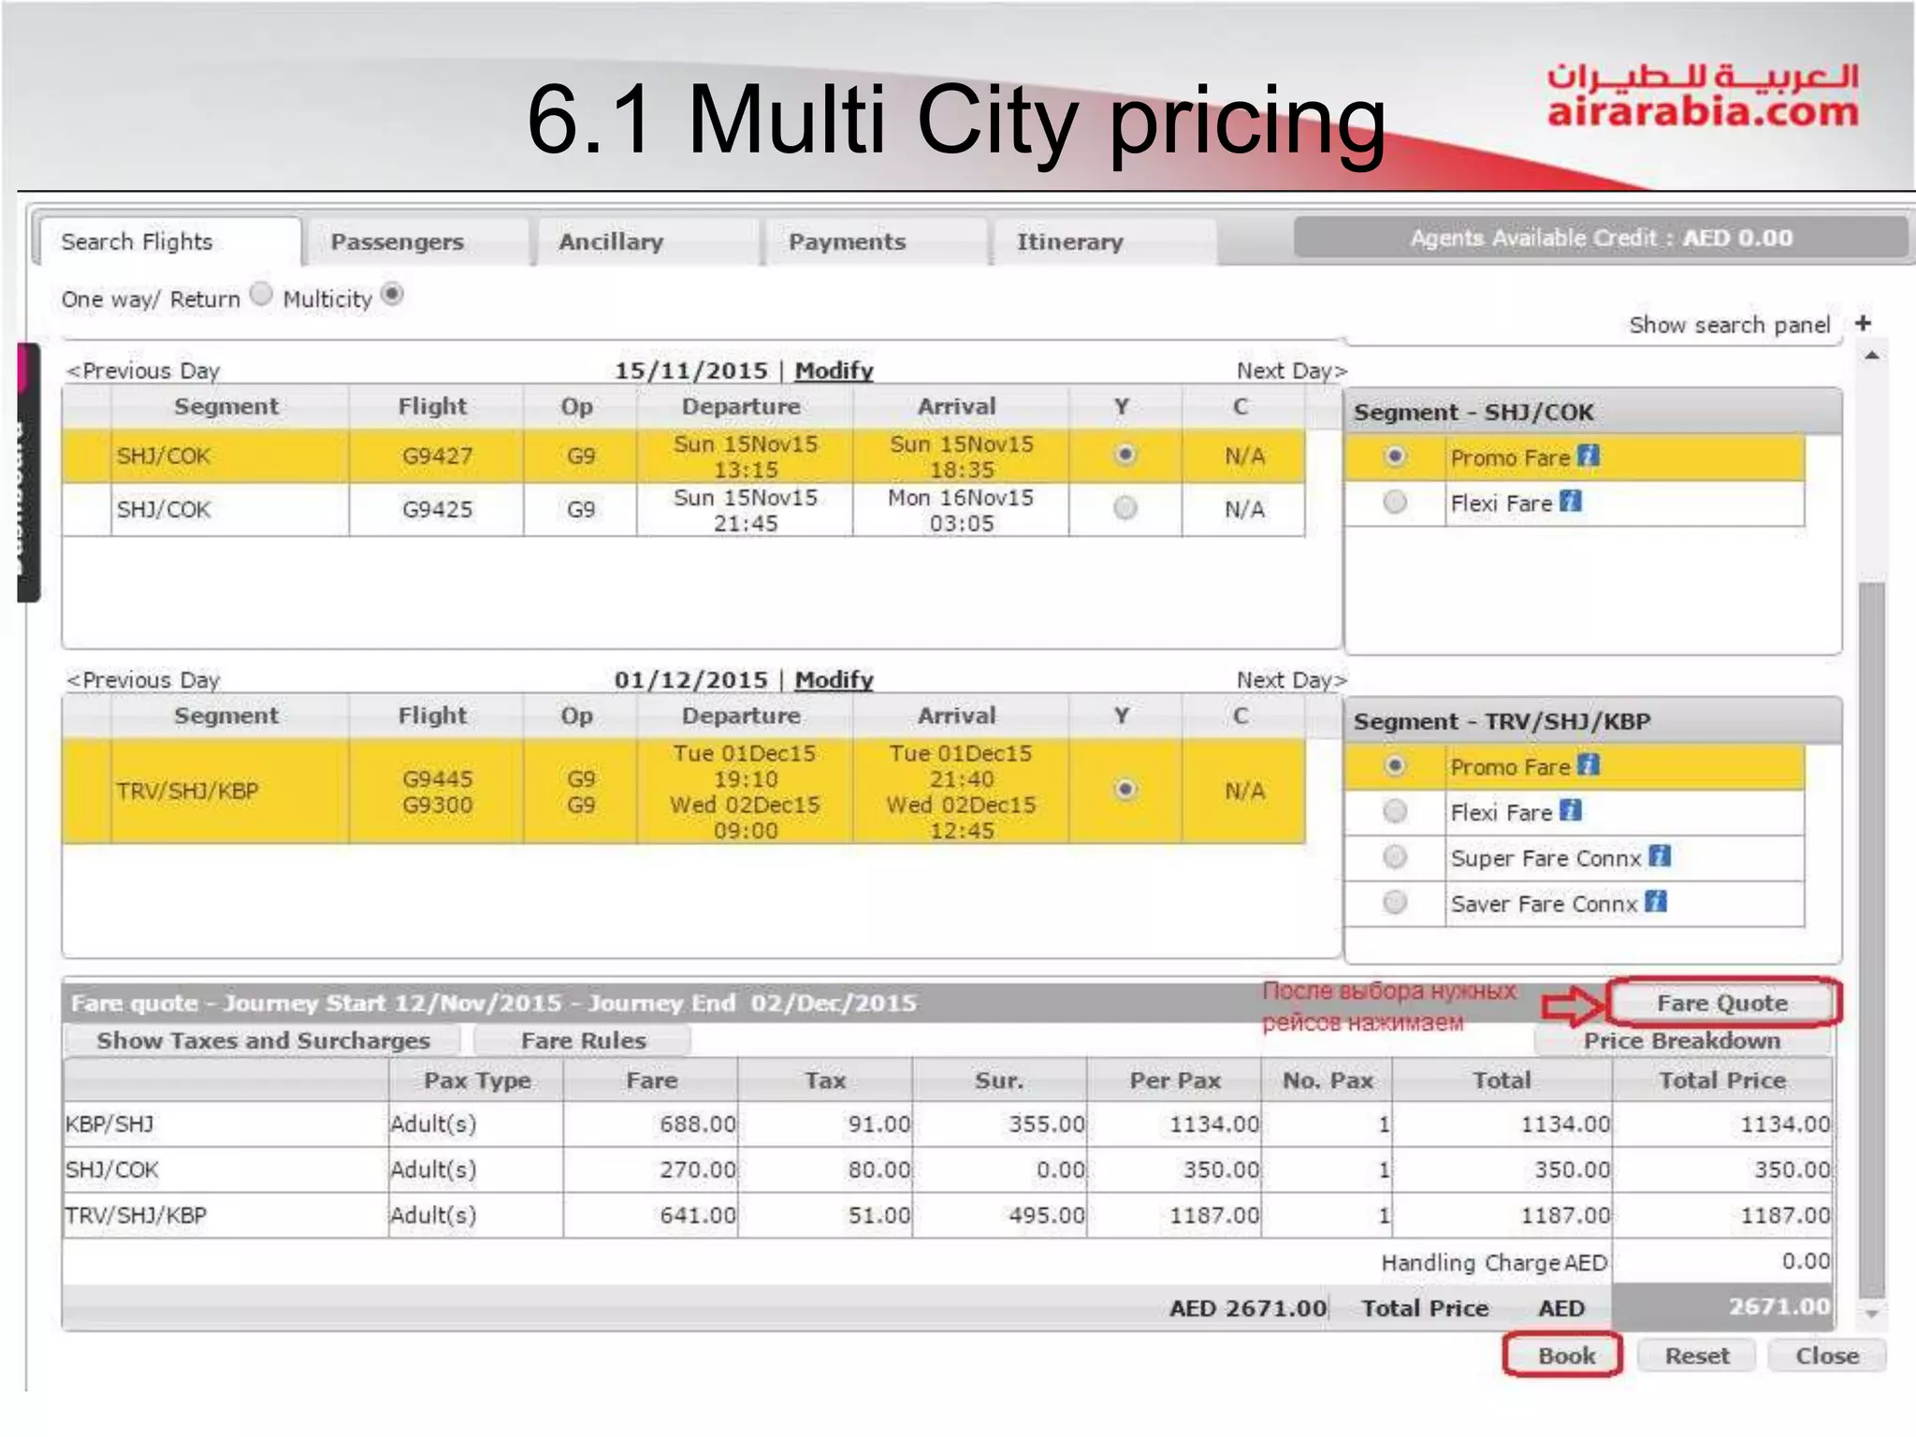Image resolution: width=1916 pixels, height=1437 pixels.
Task: Choose Promo Fare radio for TRV/SHJ/KBP
Action: click(x=1395, y=765)
